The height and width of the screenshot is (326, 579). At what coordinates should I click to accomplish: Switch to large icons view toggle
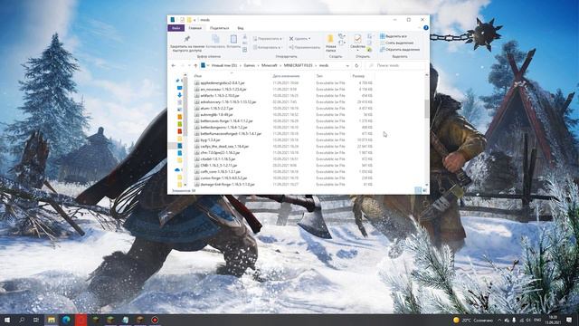(x=424, y=190)
